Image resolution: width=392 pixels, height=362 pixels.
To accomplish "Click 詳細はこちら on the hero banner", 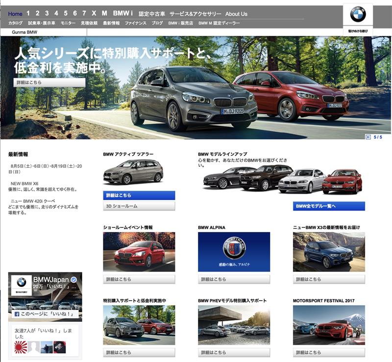I will 49,82.
